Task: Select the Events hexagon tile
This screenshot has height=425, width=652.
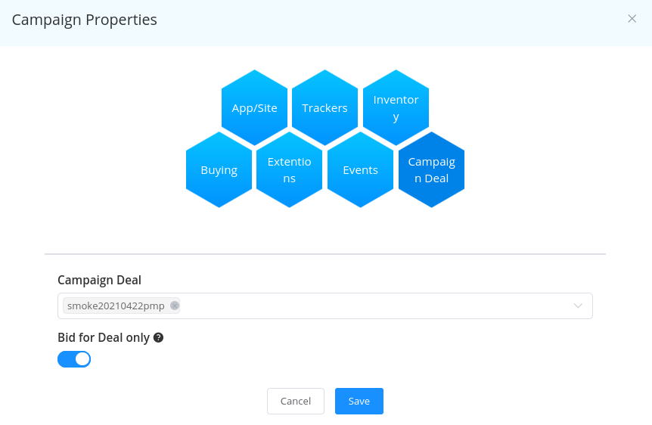Action: (361, 169)
